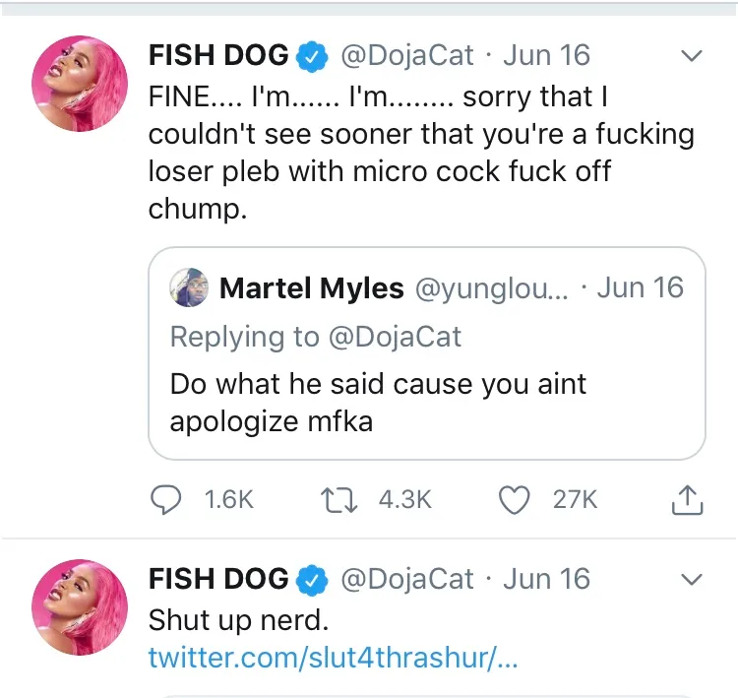Expand options chevron on second tweet
Screen dimensions: 738x698
693,579
